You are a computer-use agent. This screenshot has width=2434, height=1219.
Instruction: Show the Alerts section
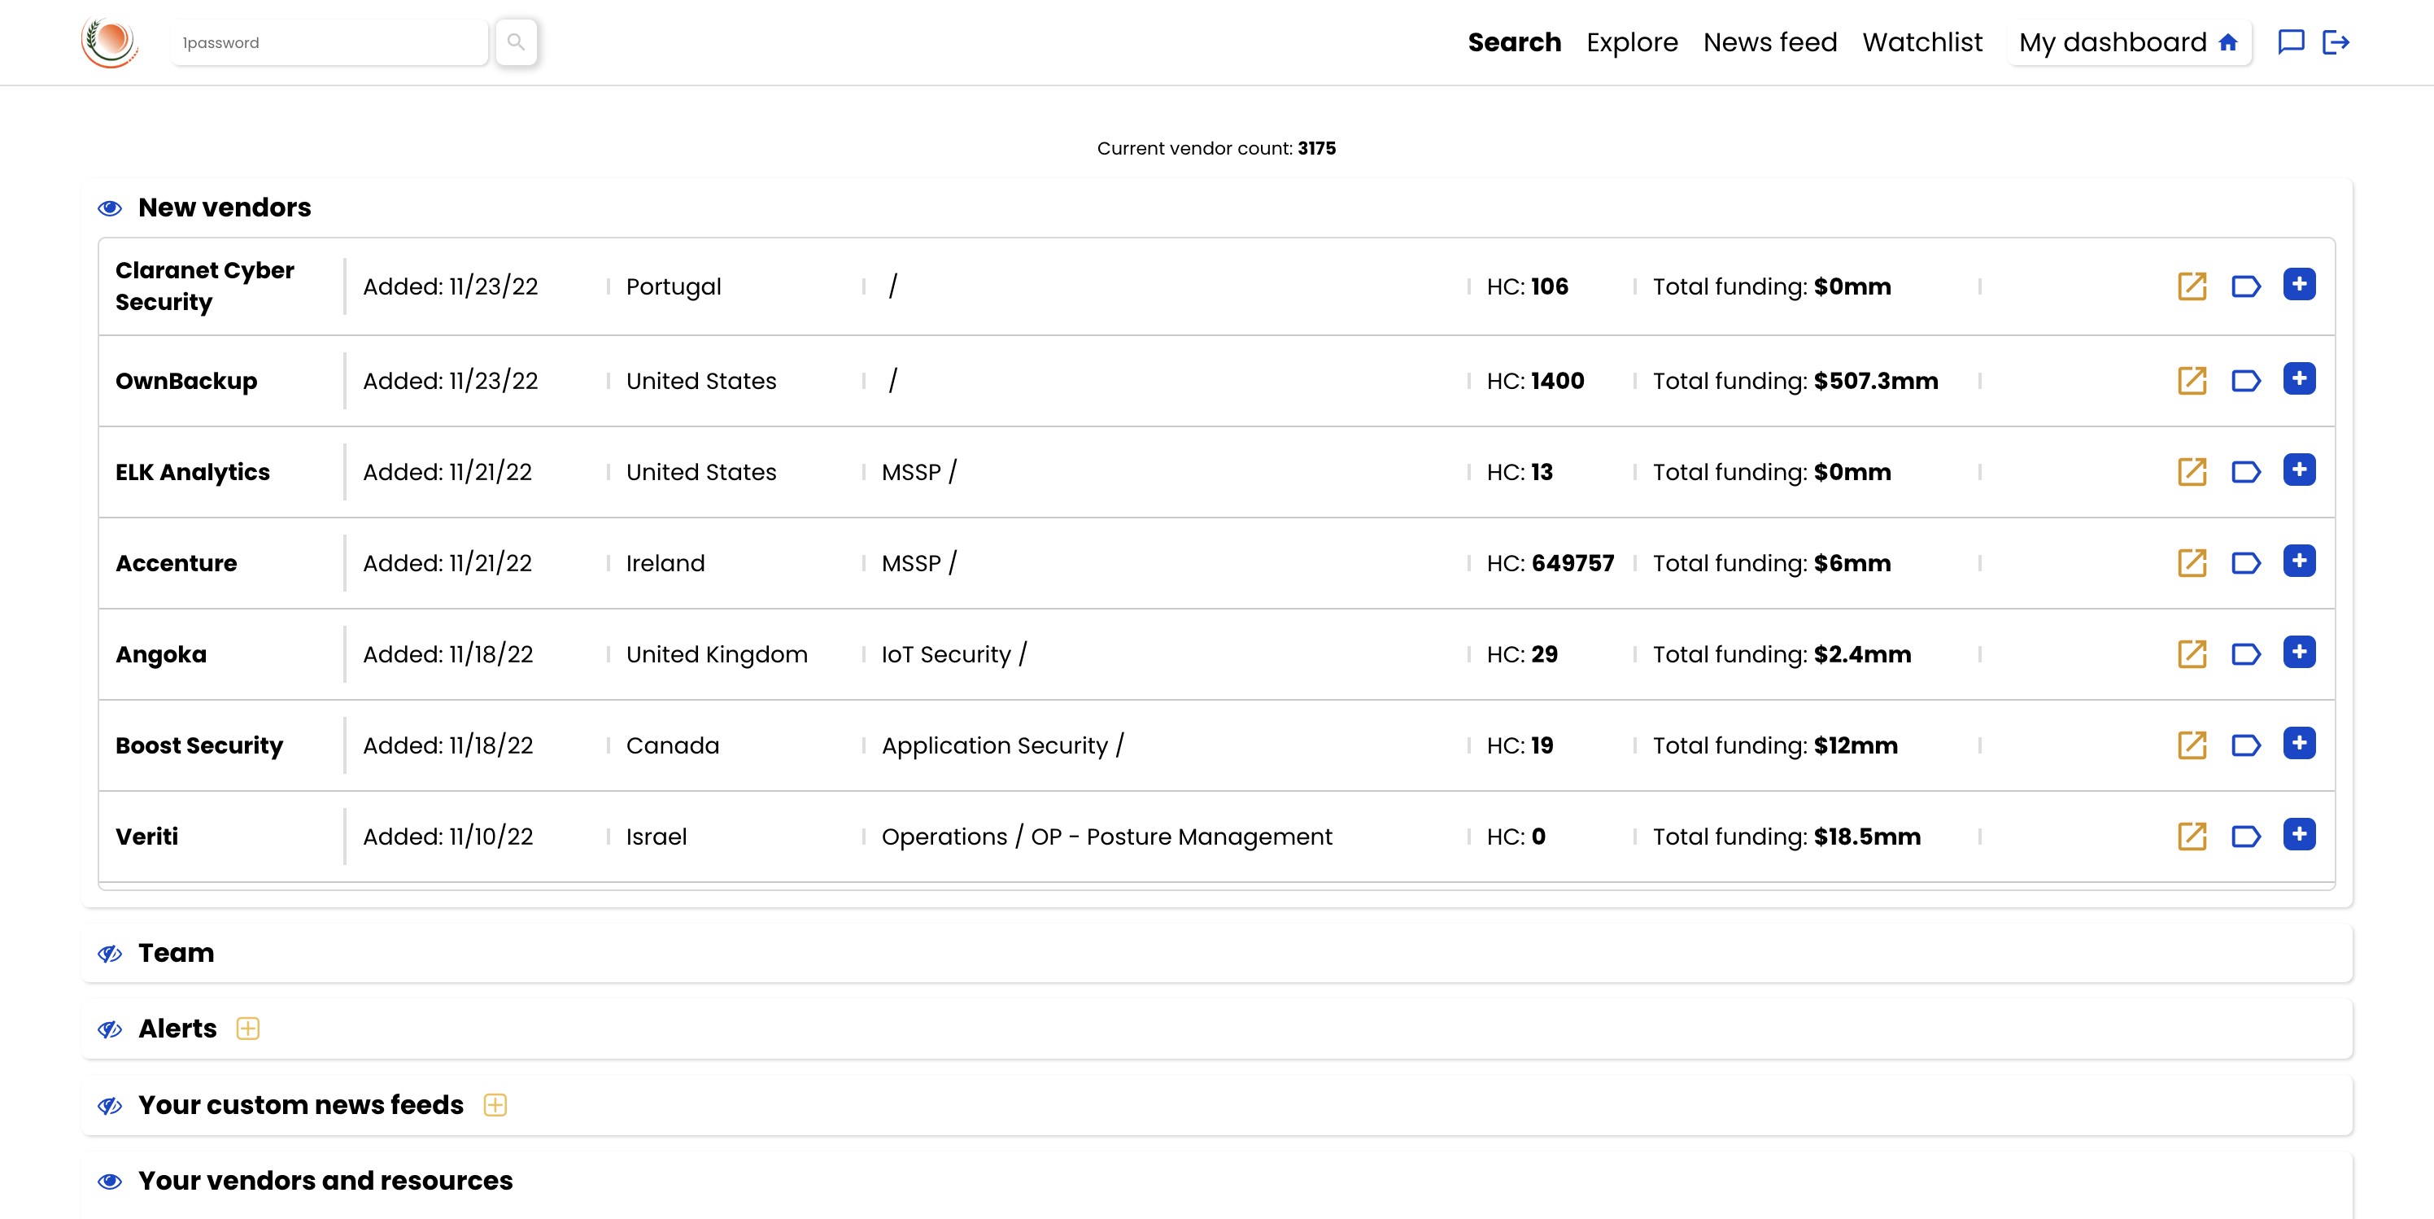[x=110, y=1029]
